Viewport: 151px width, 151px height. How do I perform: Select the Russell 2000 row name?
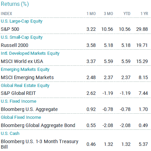pos(14,45)
